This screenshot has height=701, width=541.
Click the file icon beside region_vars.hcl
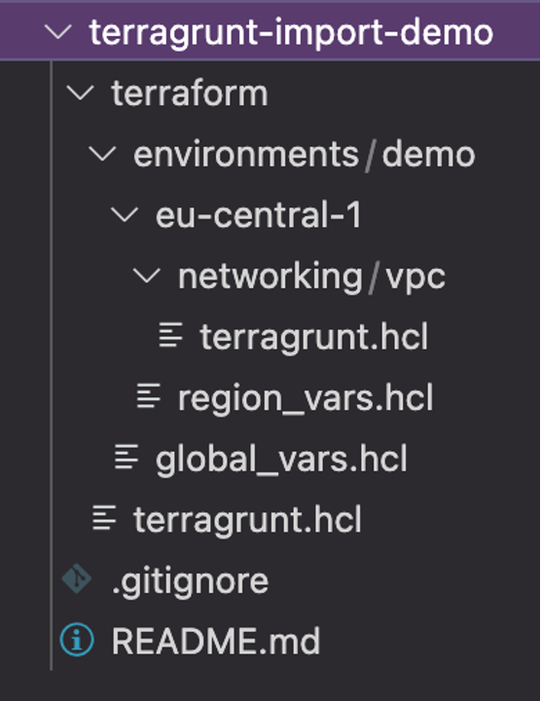pos(149,396)
